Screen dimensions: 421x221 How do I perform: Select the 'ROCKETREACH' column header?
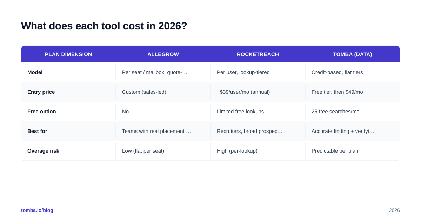[258, 54]
